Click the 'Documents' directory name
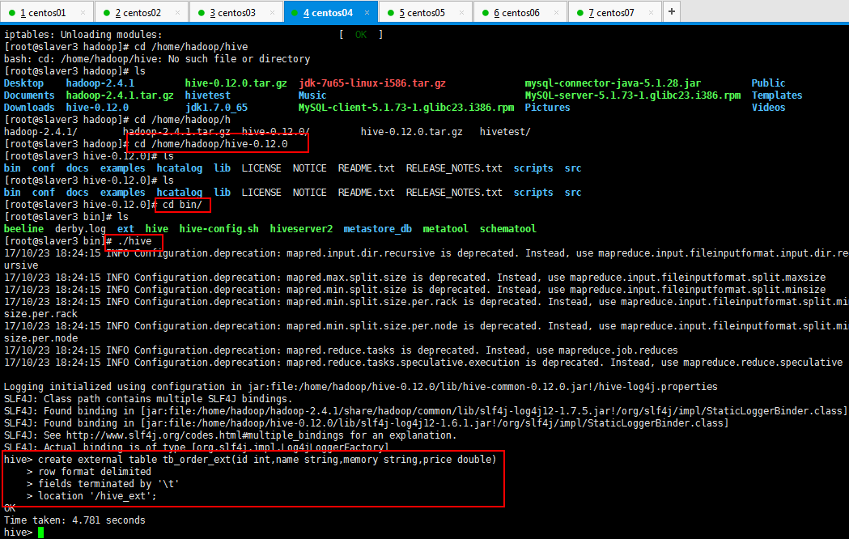 point(29,95)
